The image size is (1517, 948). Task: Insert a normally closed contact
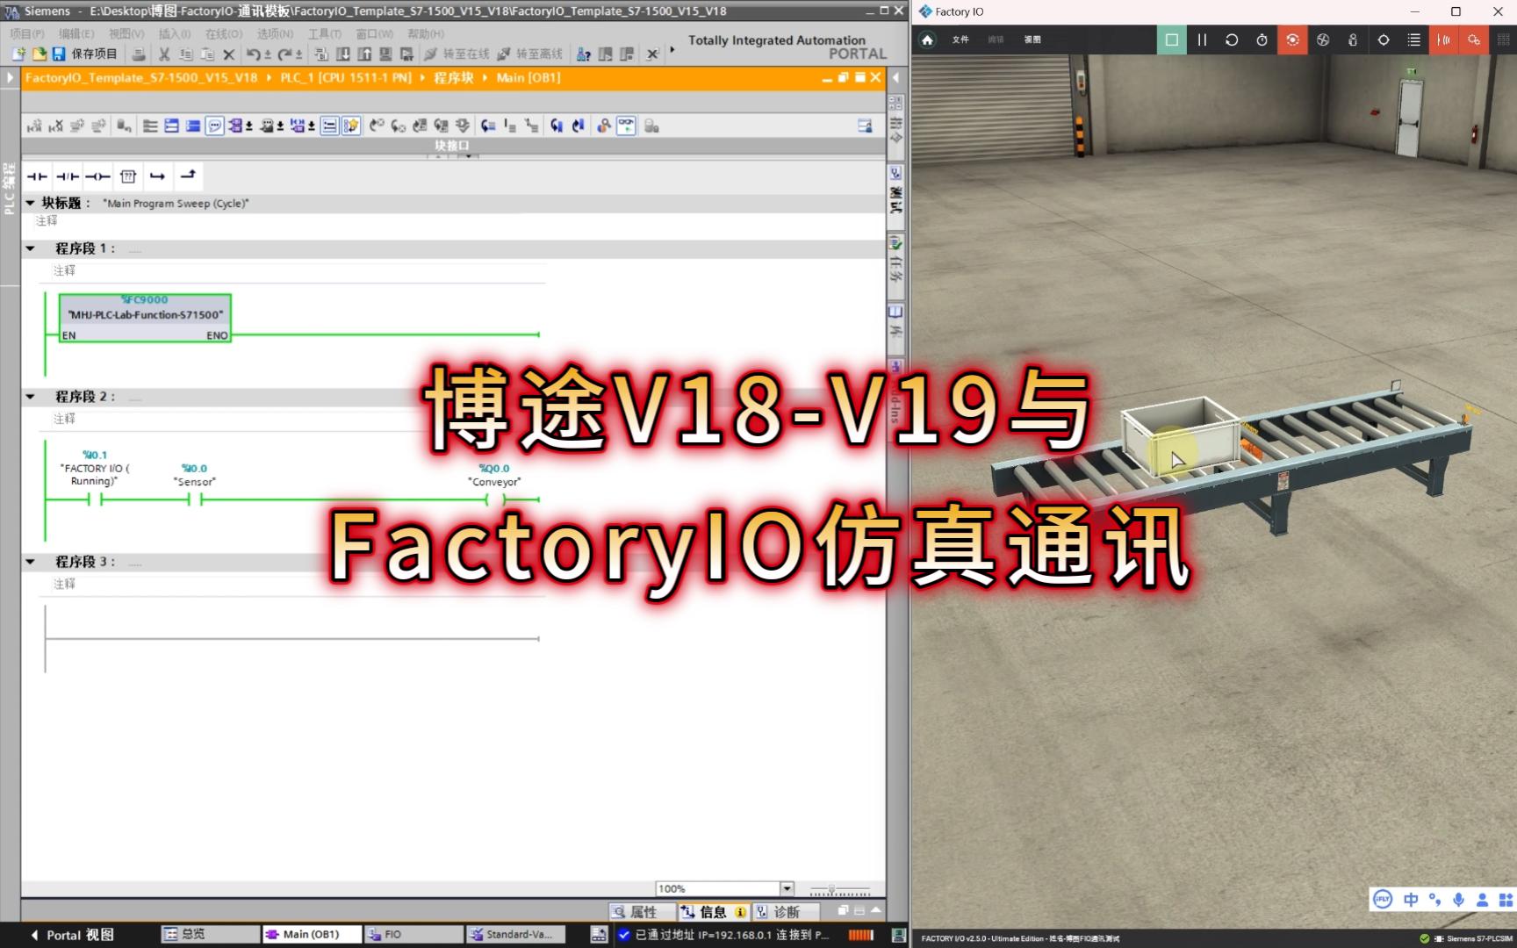[x=68, y=176]
